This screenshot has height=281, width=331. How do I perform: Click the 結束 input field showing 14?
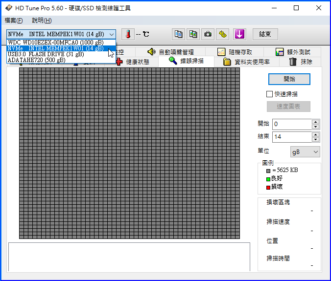pos(292,137)
